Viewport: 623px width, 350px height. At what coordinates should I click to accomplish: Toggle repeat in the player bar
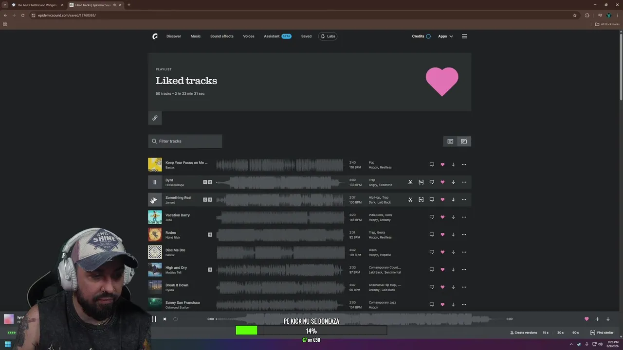(x=175, y=319)
